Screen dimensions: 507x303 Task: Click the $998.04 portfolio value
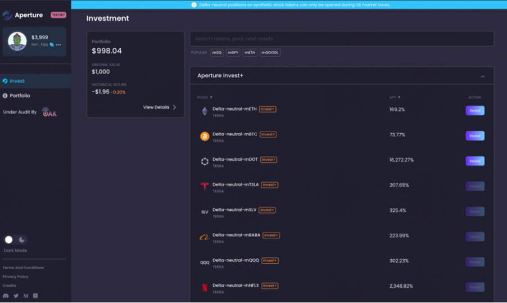coord(107,51)
